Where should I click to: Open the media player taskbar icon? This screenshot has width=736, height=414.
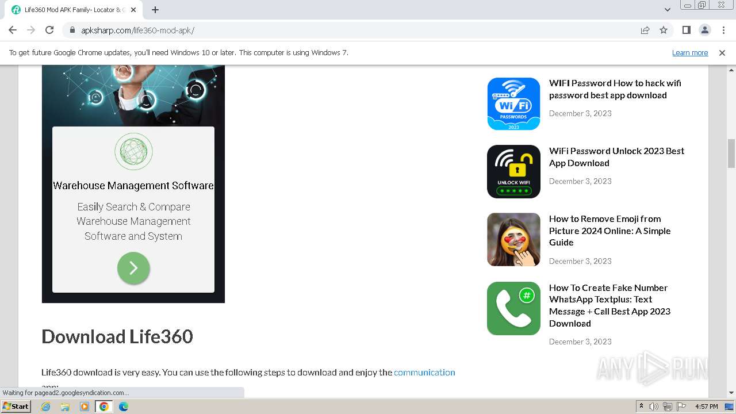tap(85, 407)
